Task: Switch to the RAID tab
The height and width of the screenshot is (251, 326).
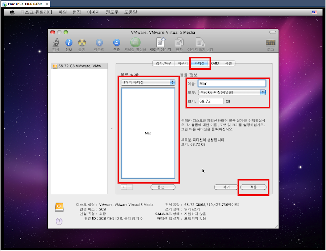Action: coord(215,63)
